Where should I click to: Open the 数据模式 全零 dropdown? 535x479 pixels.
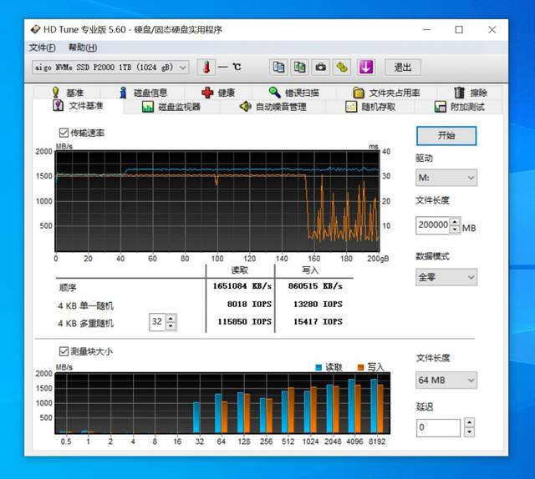(x=446, y=277)
